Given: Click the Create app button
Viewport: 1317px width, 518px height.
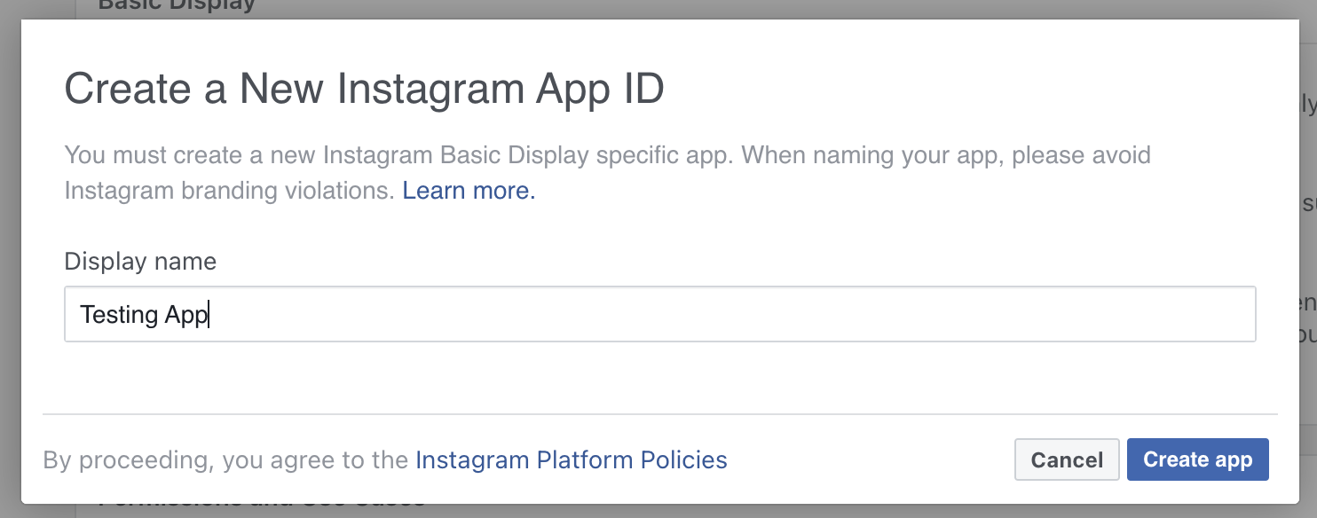Looking at the screenshot, I should pyautogui.click(x=1197, y=459).
